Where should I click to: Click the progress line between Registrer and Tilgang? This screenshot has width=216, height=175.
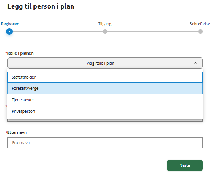(58, 32)
